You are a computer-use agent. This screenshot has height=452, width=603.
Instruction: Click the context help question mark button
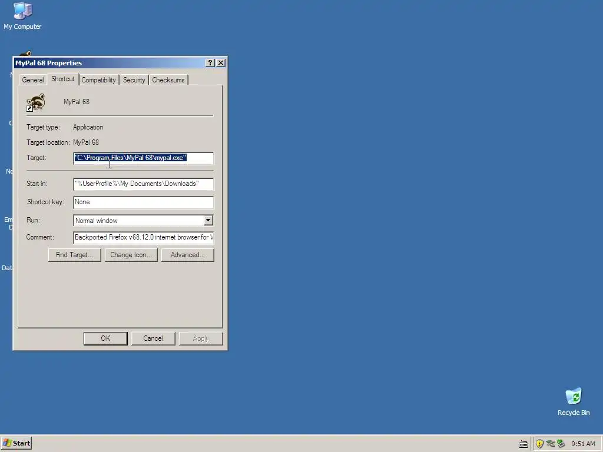pos(210,62)
